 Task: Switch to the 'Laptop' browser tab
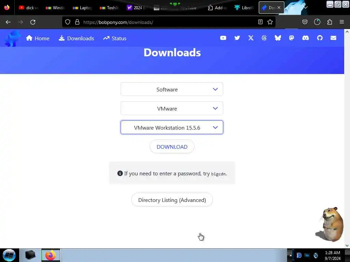coord(82,8)
